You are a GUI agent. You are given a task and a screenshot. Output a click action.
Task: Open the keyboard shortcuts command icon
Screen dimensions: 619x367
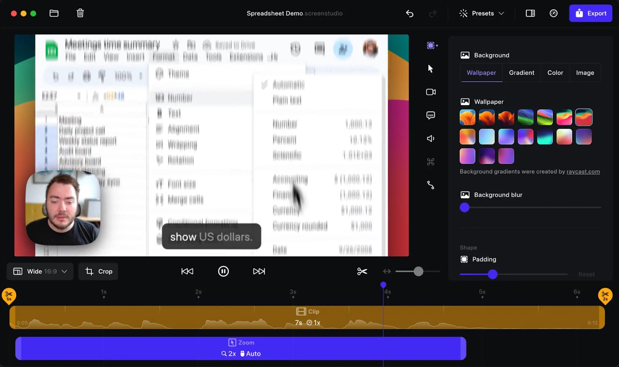coord(431,162)
